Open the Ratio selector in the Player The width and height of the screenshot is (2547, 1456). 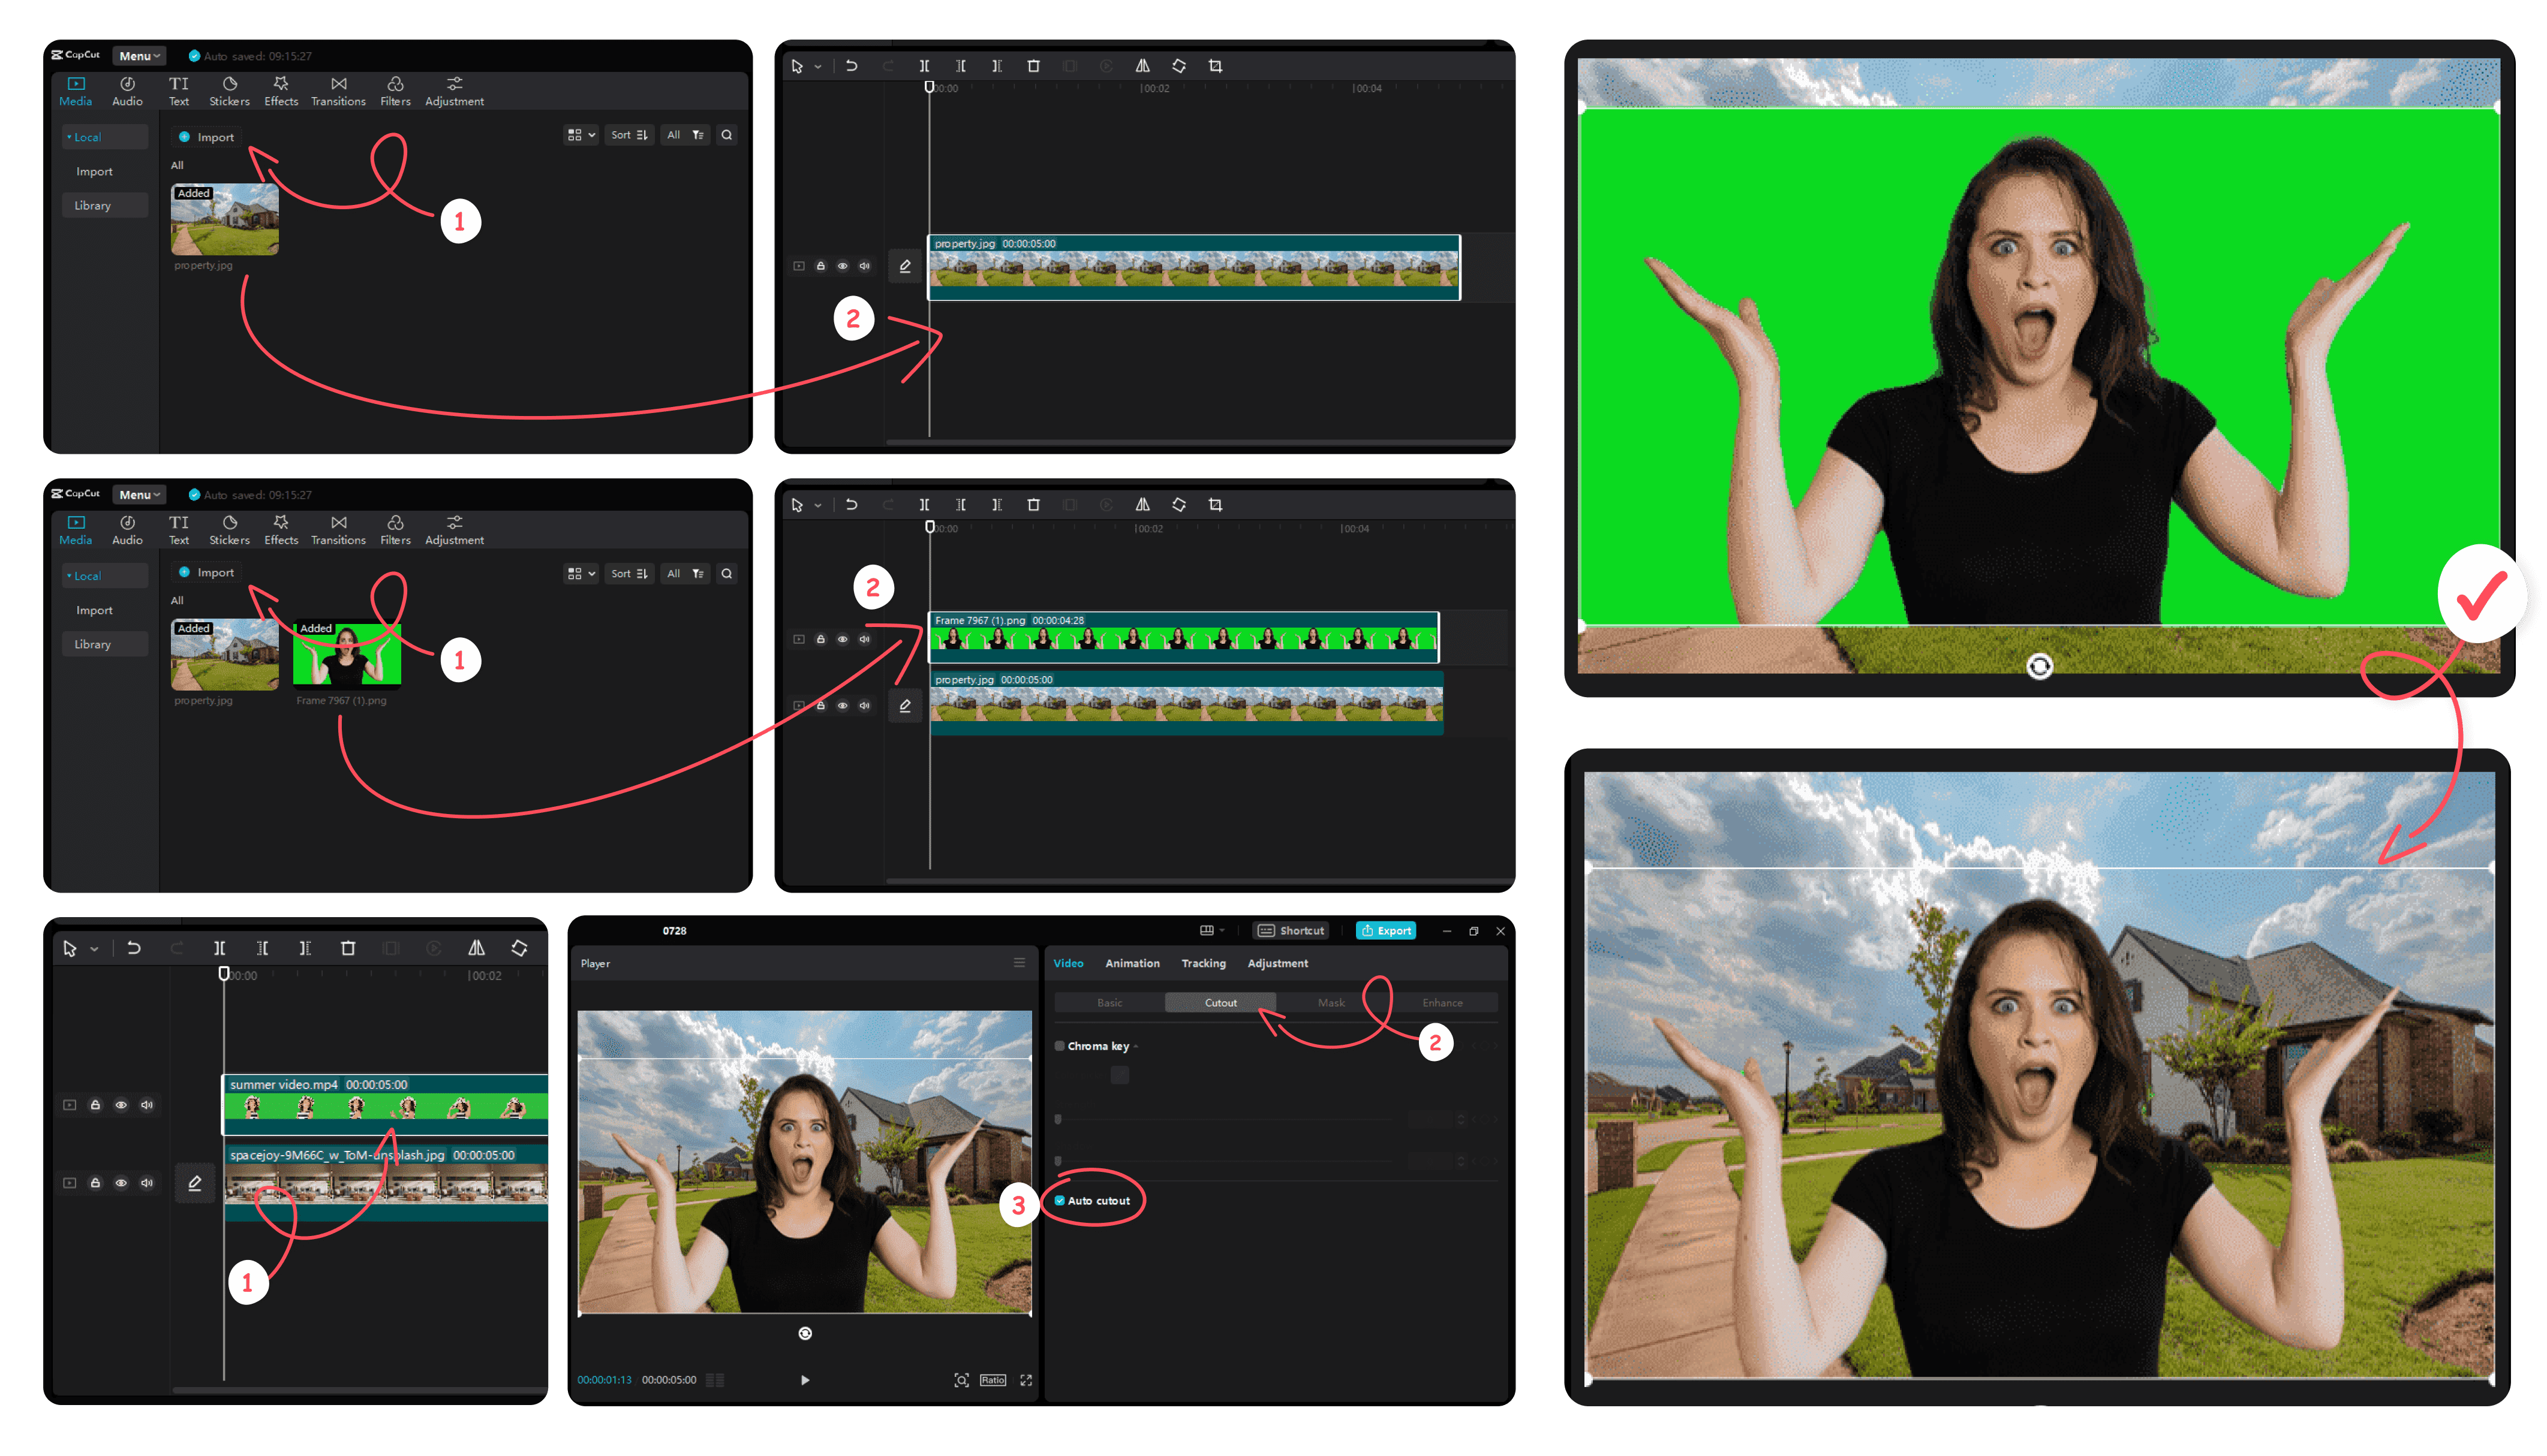993,1380
